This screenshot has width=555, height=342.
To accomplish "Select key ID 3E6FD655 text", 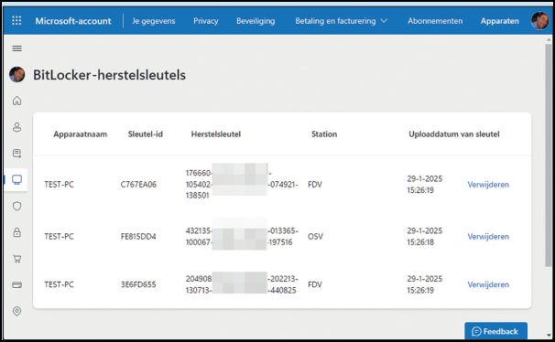I will (138, 284).
